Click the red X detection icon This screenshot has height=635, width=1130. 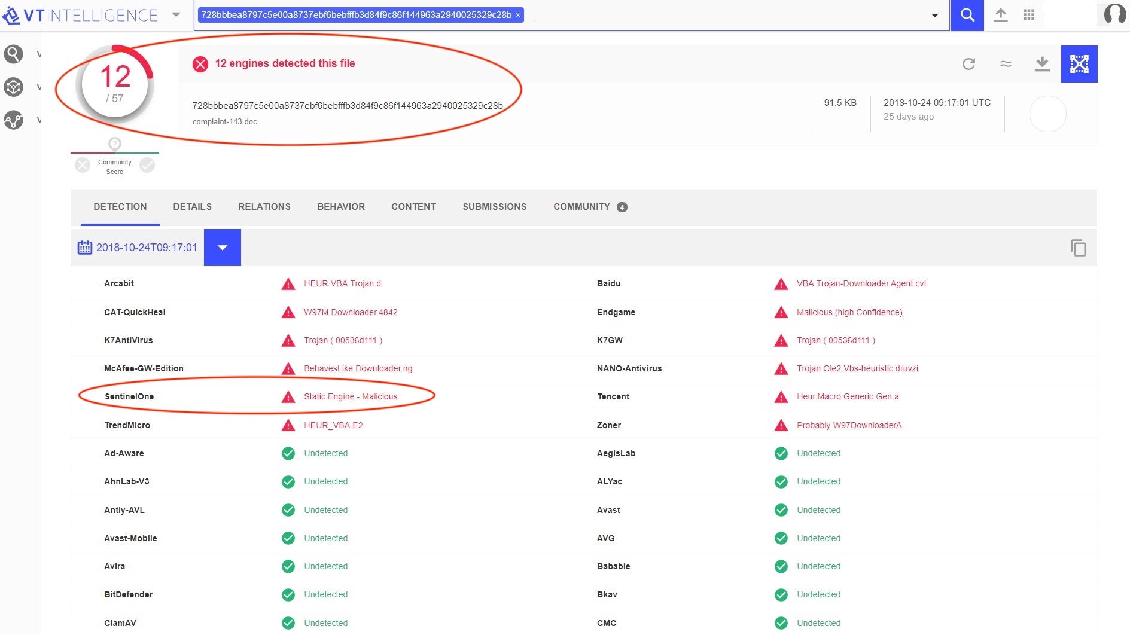click(x=200, y=64)
